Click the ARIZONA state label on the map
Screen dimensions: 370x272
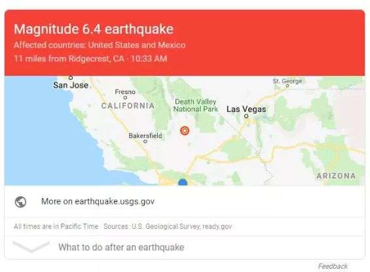[336, 176]
